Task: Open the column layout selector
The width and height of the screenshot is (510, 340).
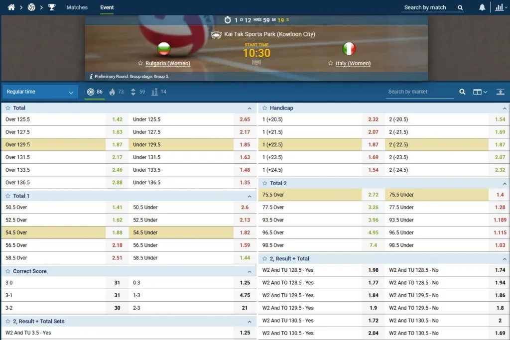Action: [x=480, y=92]
